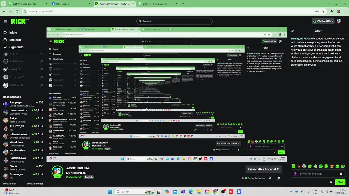The width and height of the screenshot is (349, 196).
Task: Open the Conversando category link
Action: pos(74,177)
